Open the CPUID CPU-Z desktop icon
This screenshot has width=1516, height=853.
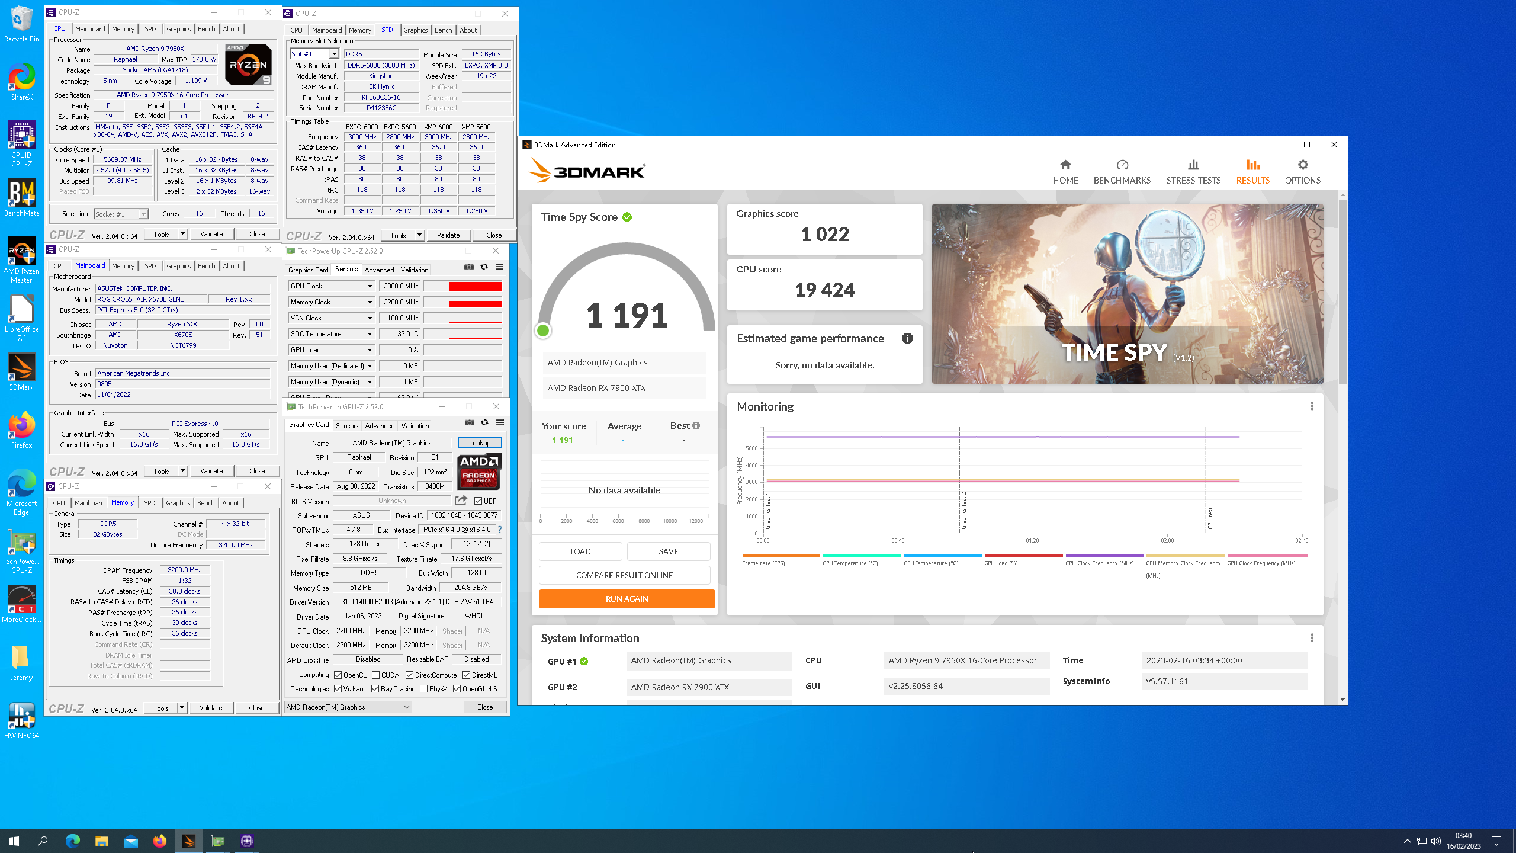click(x=21, y=144)
